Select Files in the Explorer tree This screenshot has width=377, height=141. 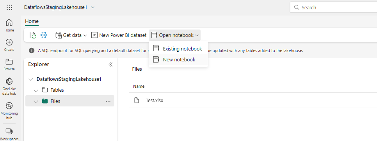(x=55, y=101)
